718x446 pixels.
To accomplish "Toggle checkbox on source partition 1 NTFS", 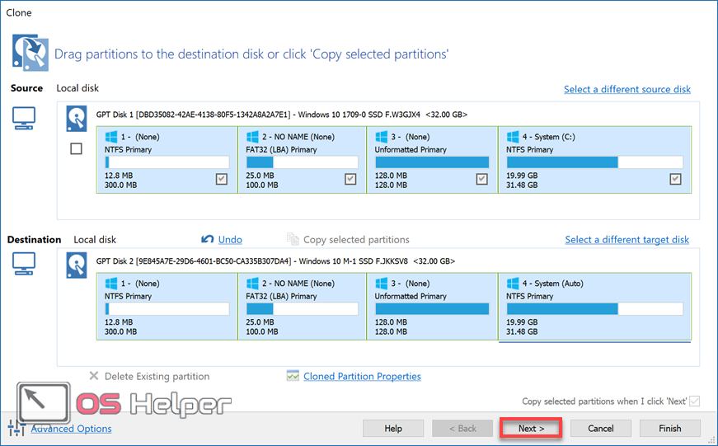I will (221, 179).
